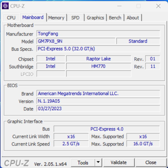Screen dimensions: 168x168
Task: Minimize the CPU-Z window
Action: 119,6
